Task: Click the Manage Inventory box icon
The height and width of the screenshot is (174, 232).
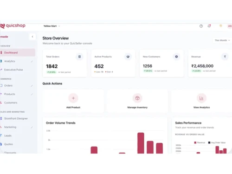Action: 137,98
